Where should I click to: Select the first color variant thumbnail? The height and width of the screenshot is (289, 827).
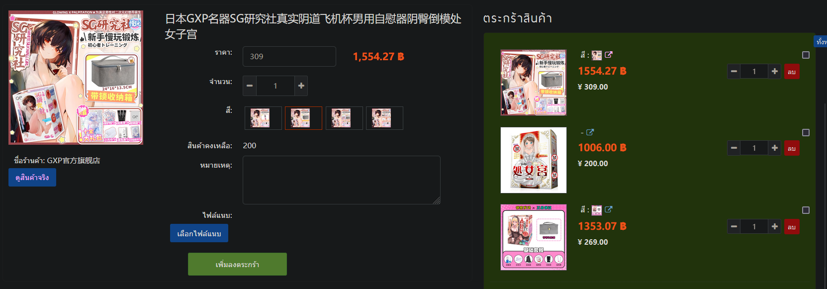click(263, 118)
